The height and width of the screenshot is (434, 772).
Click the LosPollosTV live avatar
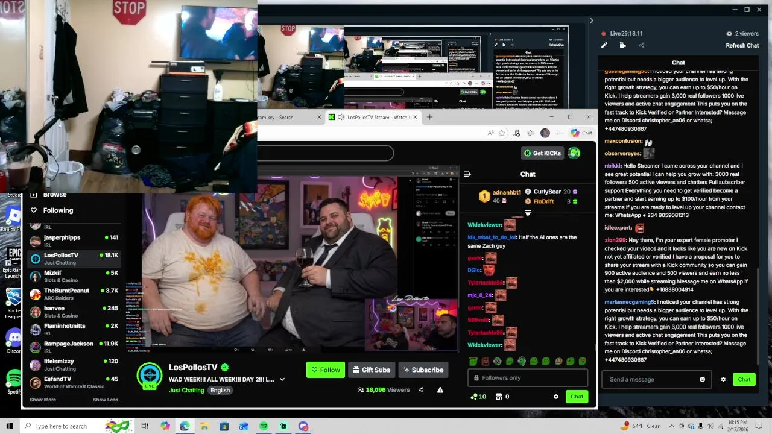149,375
